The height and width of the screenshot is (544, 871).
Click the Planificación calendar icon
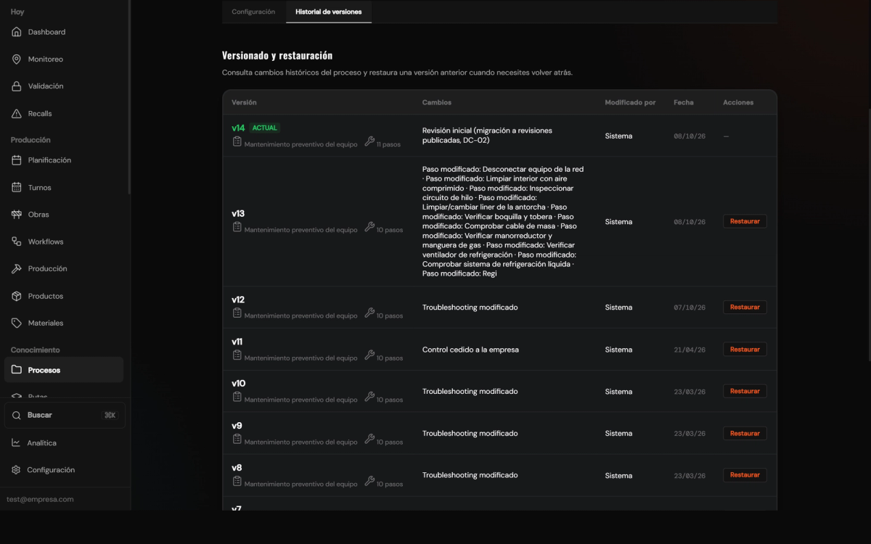(x=17, y=160)
